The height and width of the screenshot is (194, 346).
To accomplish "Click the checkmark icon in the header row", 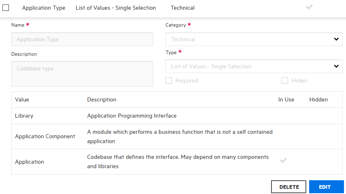I will pos(309,7).
